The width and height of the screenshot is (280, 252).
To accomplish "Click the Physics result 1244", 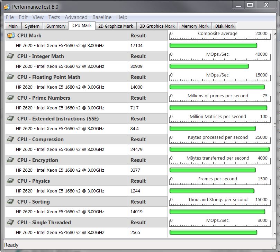I will [135, 191].
